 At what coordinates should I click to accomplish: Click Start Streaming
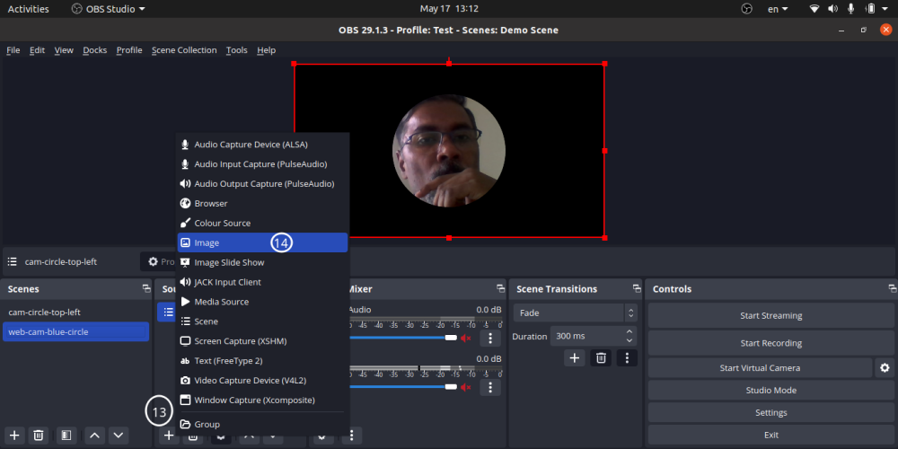770,315
